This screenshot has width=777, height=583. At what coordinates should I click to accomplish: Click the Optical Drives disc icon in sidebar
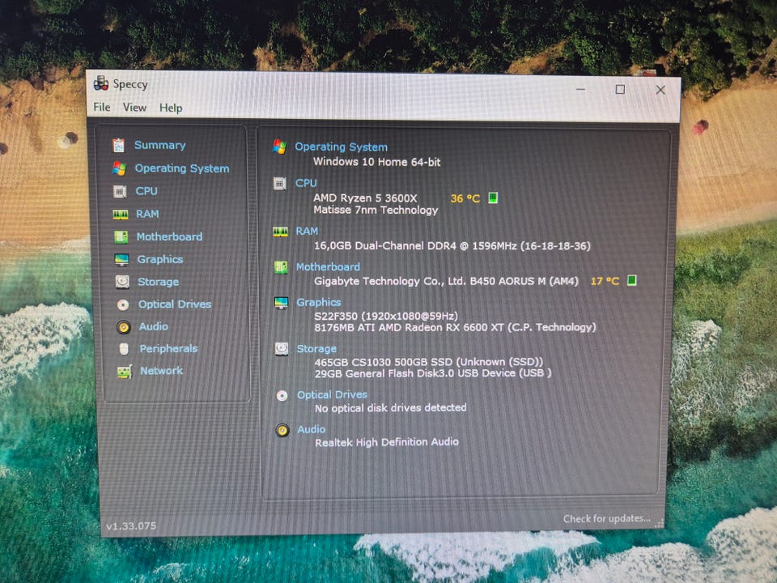tap(123, 305)
